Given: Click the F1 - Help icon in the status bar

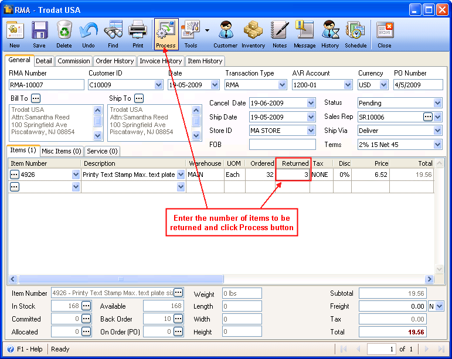Looking at the screenshot, I should (11, 349).
